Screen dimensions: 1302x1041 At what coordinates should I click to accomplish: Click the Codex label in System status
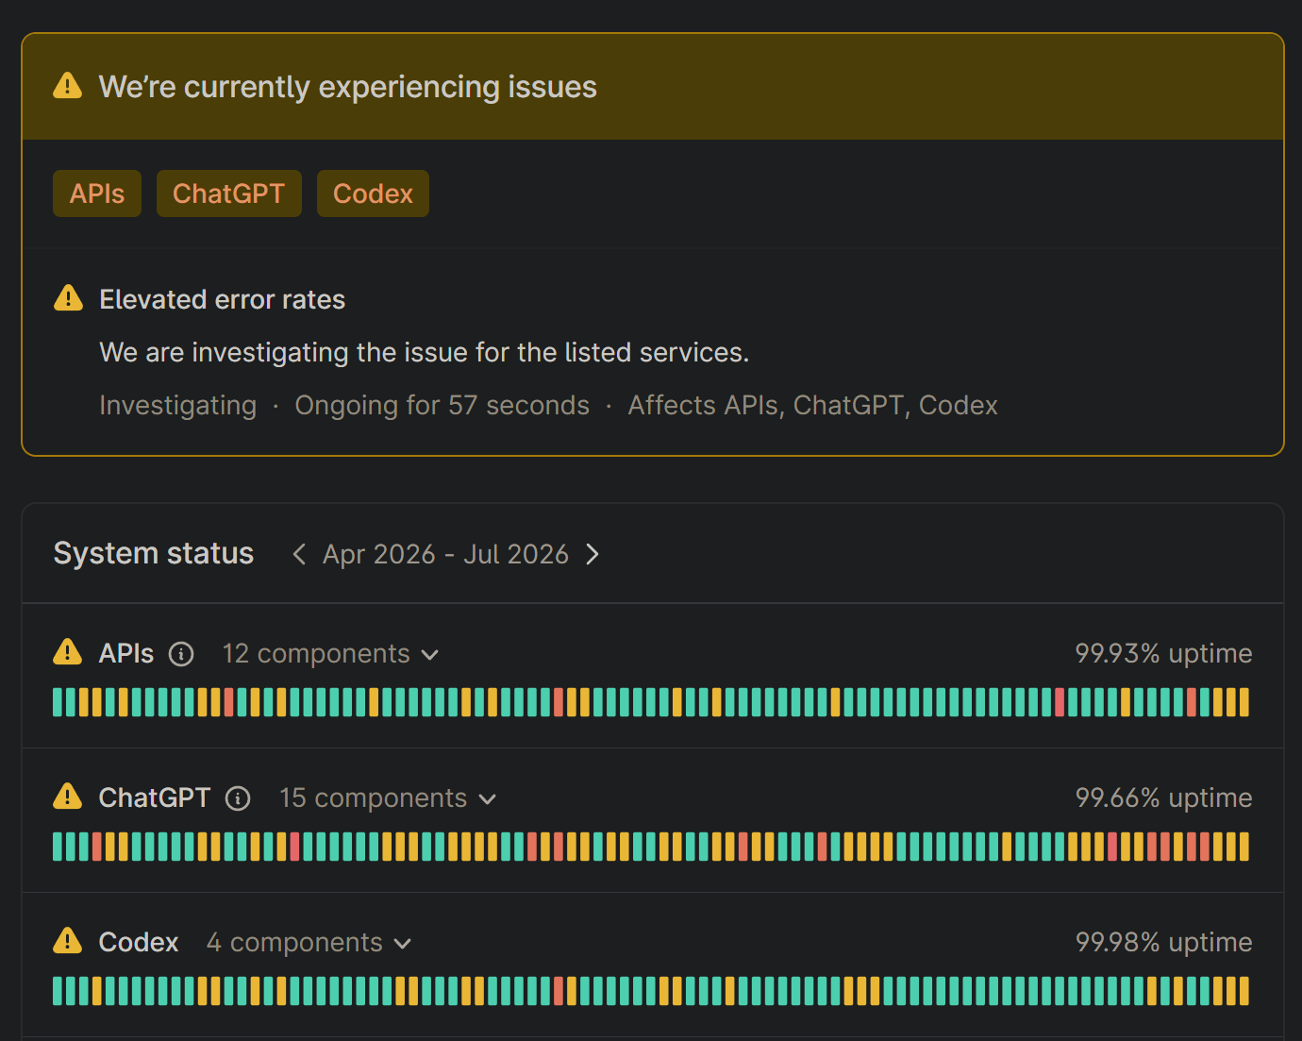point(139,942)
